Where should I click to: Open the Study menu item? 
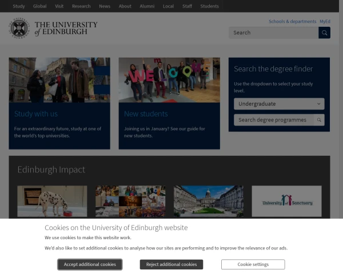(x=19, y=6)
